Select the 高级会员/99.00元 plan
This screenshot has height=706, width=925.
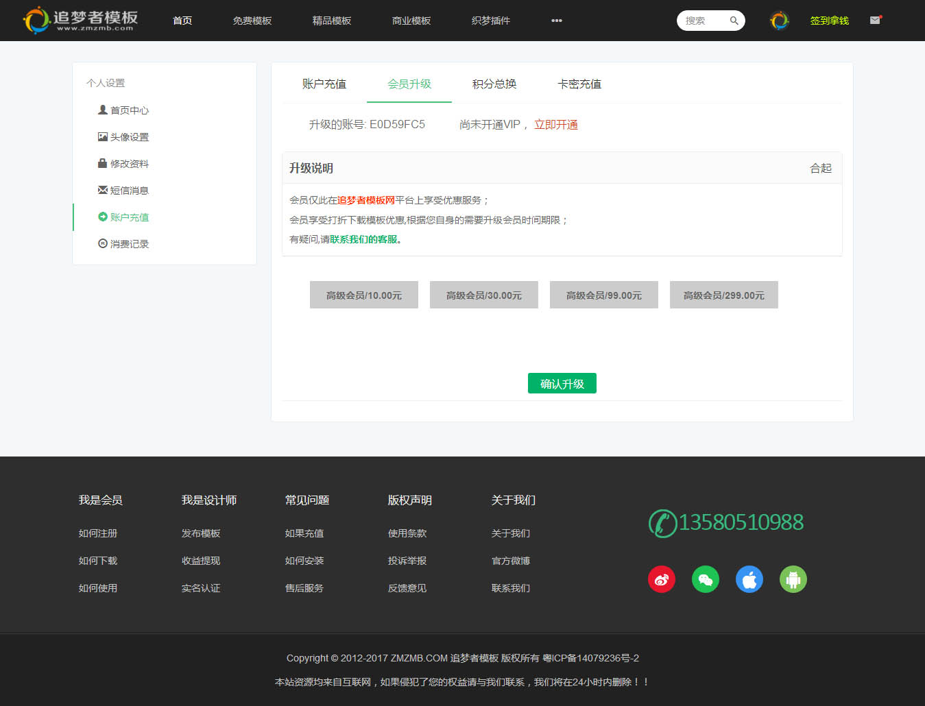pyautogui.click(x=603, y=295)
